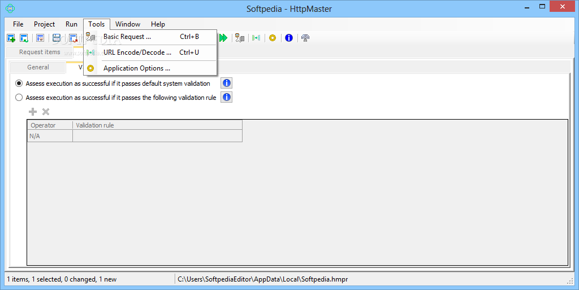The height and width of the screenshot is (290, 579).
Task: Click the Validation rule column header
Action: click(157, 125)
